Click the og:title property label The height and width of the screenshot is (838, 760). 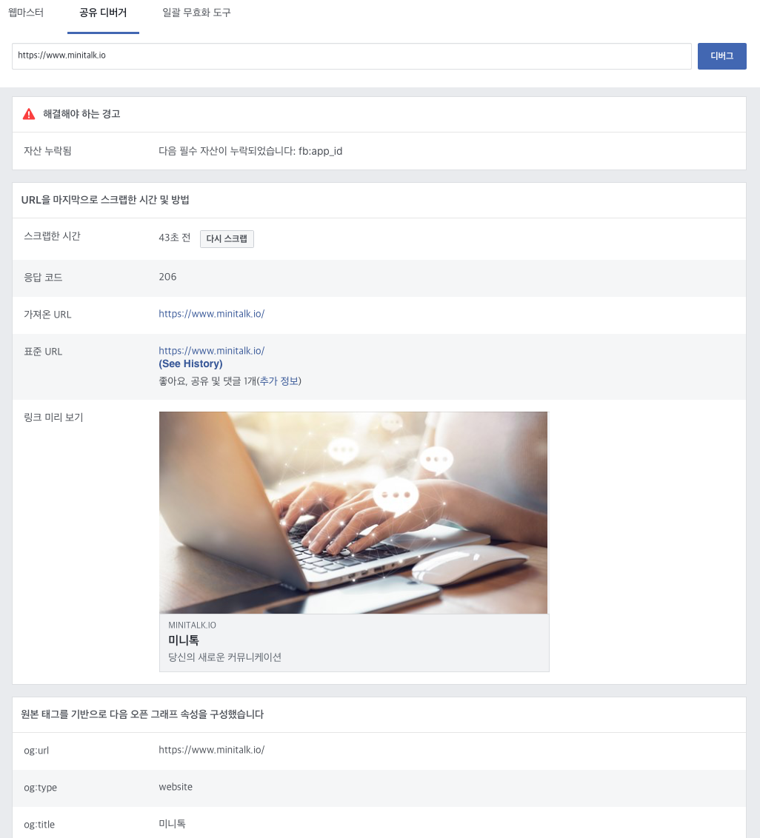(39, 825)
